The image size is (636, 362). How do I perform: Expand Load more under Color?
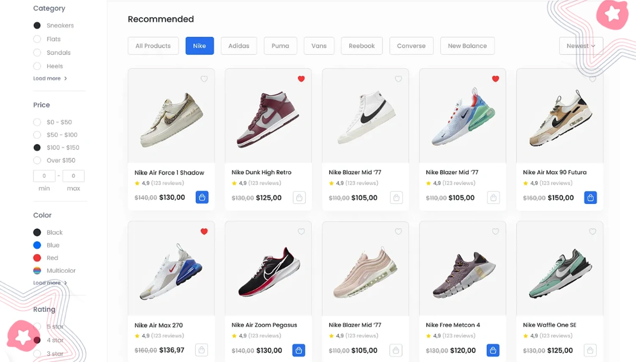(x=50, y=283)
